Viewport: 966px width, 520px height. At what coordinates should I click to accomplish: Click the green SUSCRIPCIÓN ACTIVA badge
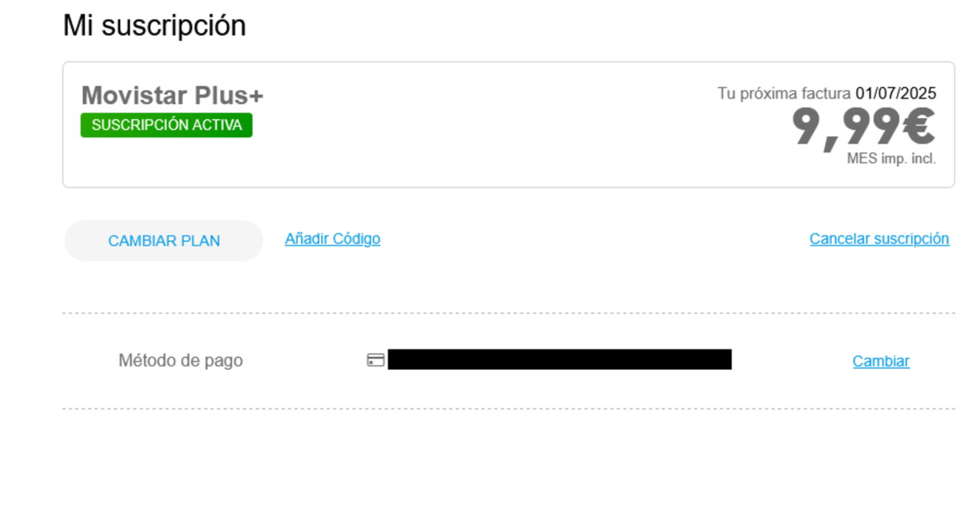pyautogui.click(x=166, y=125)
